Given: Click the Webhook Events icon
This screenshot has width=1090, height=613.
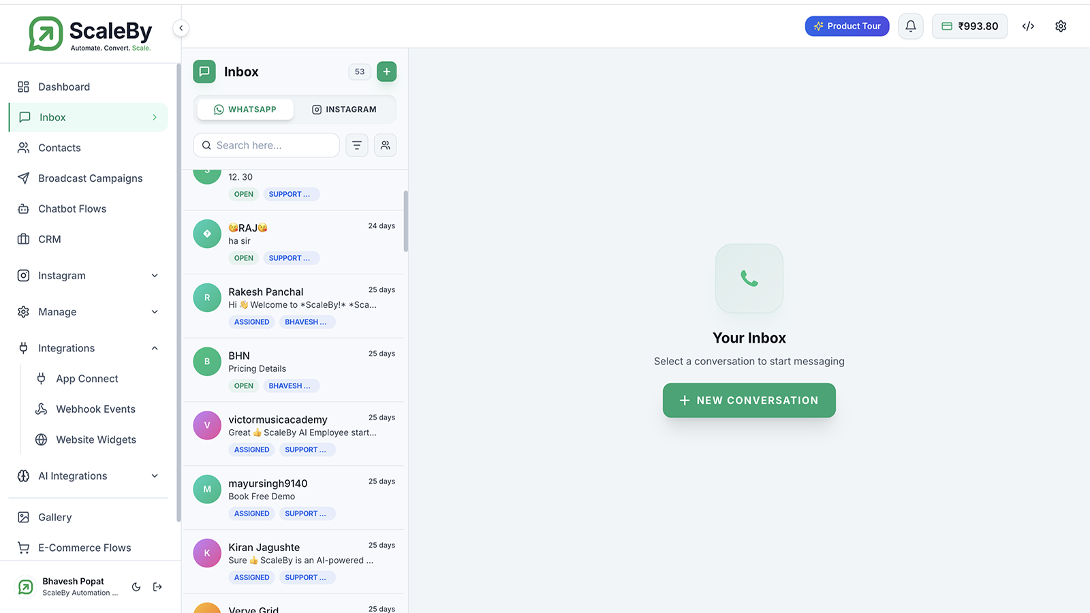Looking at the screenshot, I should pos(42,409).
